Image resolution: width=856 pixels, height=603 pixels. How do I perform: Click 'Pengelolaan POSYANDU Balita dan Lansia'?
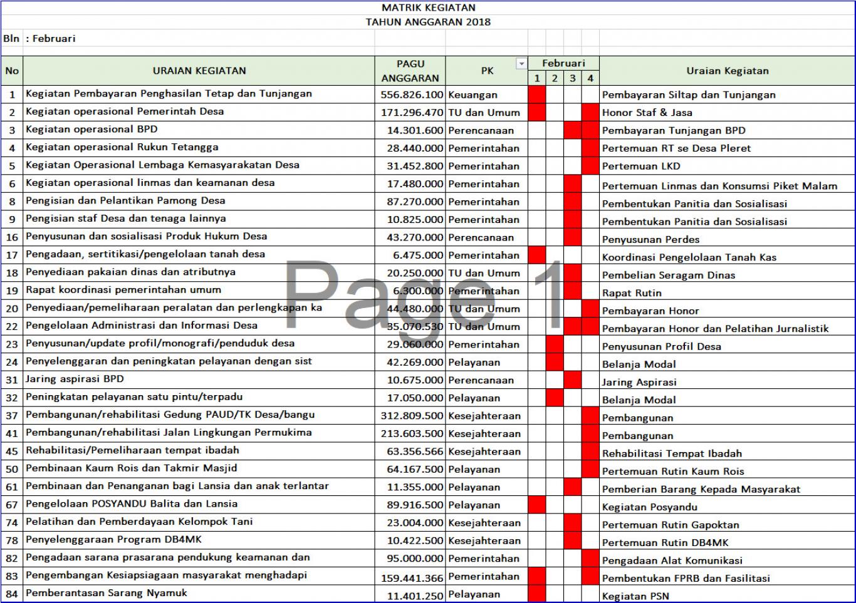tap(199, 505)
